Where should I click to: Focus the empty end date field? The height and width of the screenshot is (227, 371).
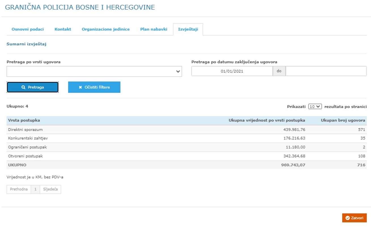pyautogui.click(x=326, y=71)
